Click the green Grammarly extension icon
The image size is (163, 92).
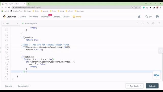[144, 8]
